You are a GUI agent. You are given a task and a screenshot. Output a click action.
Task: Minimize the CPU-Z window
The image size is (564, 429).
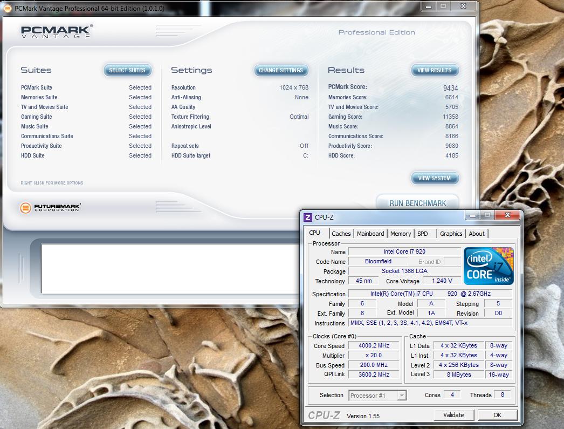[473, 215]
